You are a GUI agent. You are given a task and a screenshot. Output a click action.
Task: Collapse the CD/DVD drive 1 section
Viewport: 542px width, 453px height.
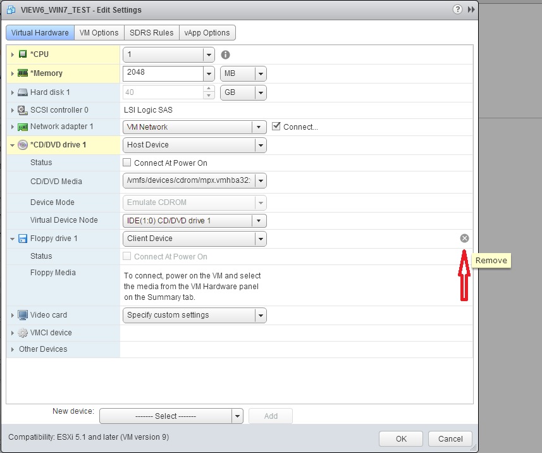click(x=13, y=146)
